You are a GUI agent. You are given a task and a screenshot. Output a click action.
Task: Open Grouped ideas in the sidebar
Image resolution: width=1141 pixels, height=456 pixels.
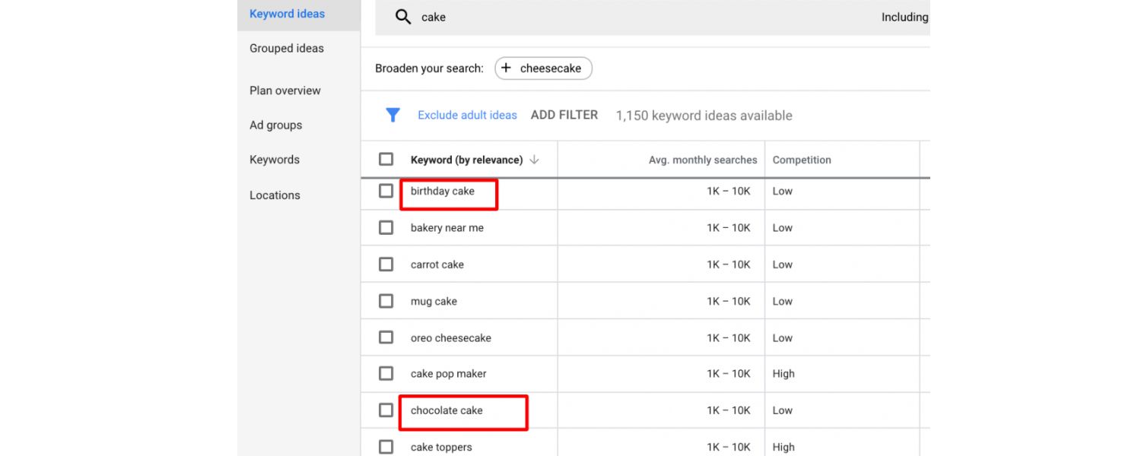[286, 48]
